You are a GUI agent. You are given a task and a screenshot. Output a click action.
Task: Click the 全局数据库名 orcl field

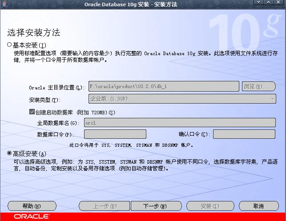pyautogui.click(x=180, y=123)
